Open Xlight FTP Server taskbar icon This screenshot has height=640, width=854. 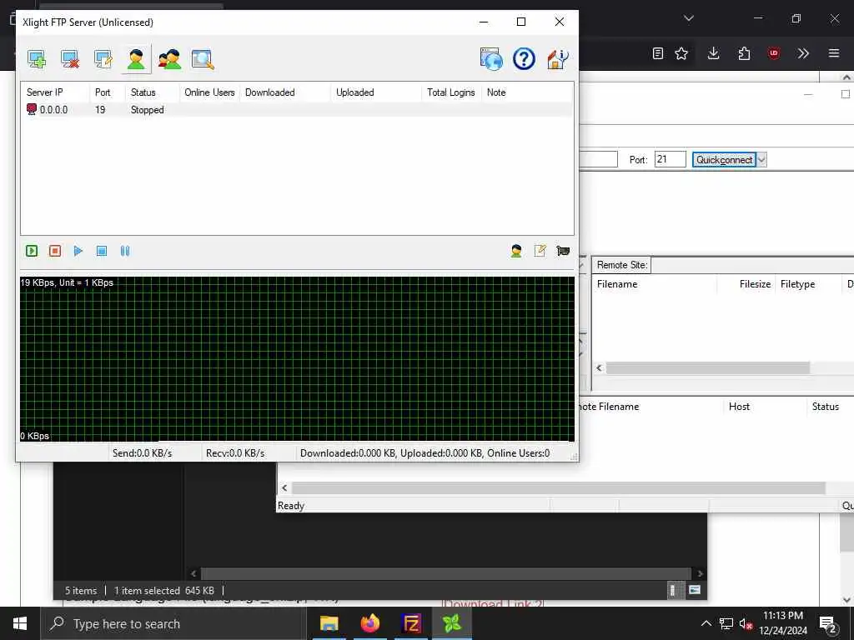point(452,623)
